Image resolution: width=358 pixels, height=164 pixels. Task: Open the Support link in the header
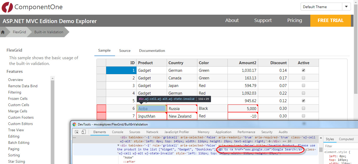pos(263,20)
